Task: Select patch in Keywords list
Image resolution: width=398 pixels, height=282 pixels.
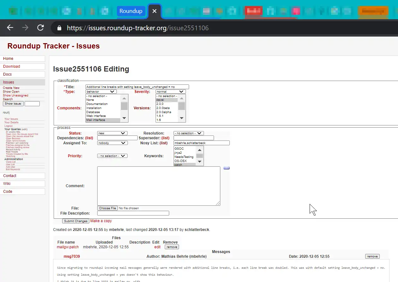Action: point(185,164)
